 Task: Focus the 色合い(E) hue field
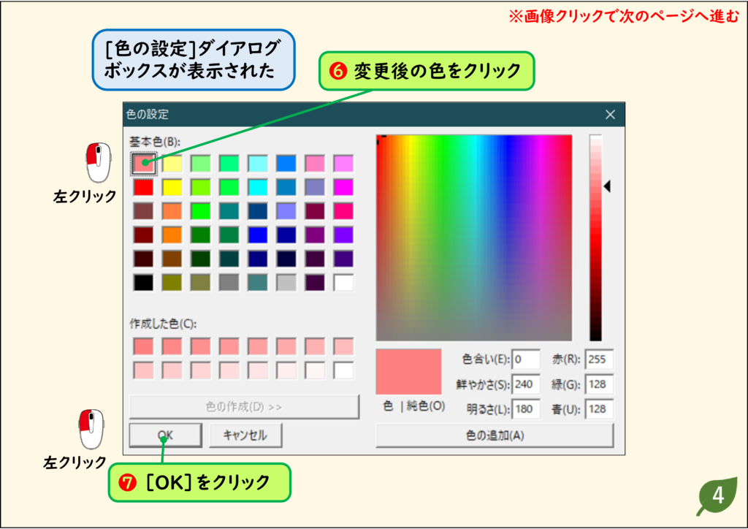click(x=526, y=359)
